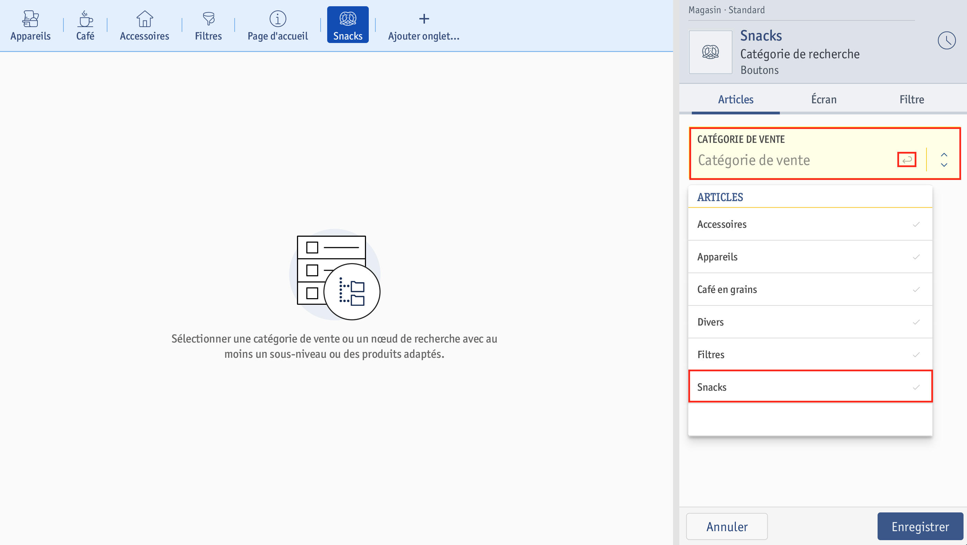Choose Accessoires from the list
The image size is (967, 545).
click(810, 224)
